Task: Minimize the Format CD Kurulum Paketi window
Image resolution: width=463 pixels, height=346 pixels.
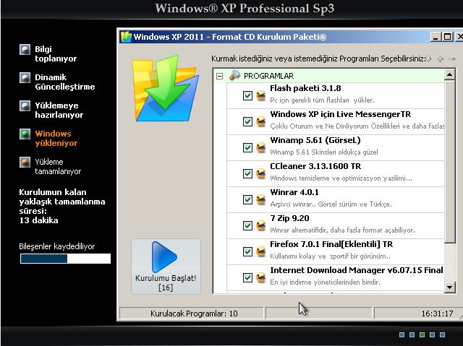Action: pos(436,37)
